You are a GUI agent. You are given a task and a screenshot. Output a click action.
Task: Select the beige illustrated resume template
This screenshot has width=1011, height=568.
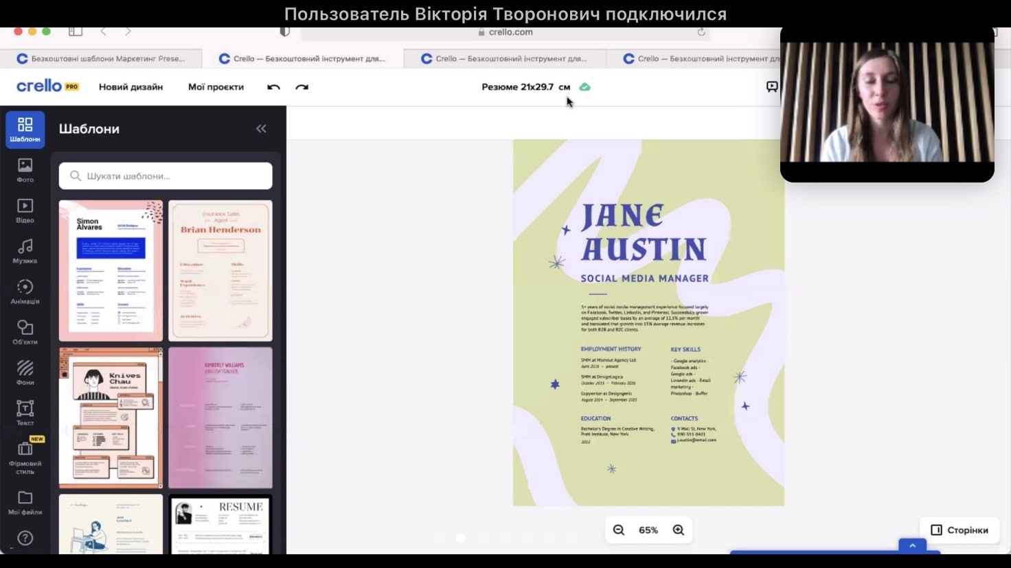(111, 525)
